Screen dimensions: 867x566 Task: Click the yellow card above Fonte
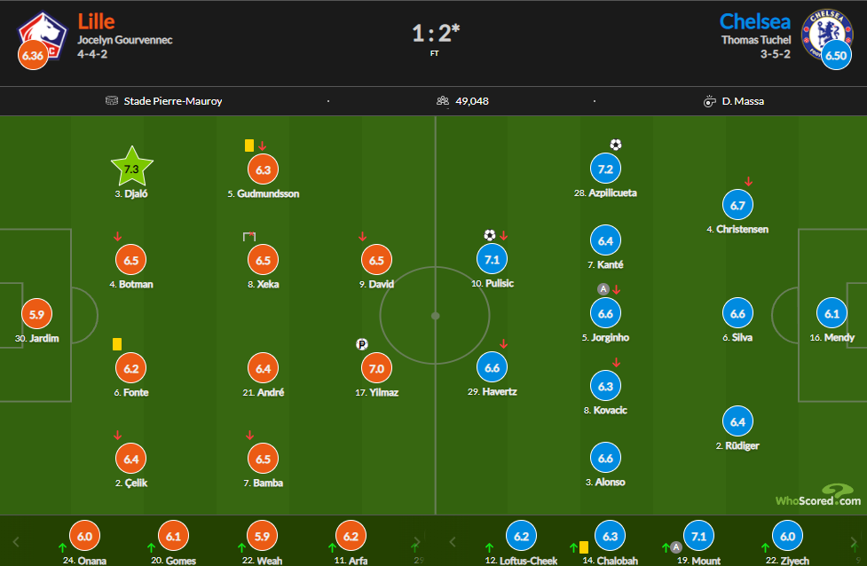click(116, 343)
